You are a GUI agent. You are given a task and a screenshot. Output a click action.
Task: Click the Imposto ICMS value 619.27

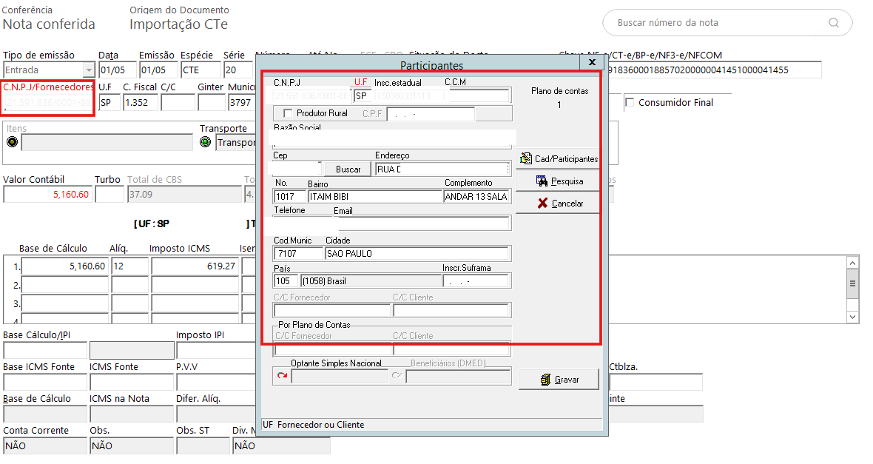click(x=195, y=266)
